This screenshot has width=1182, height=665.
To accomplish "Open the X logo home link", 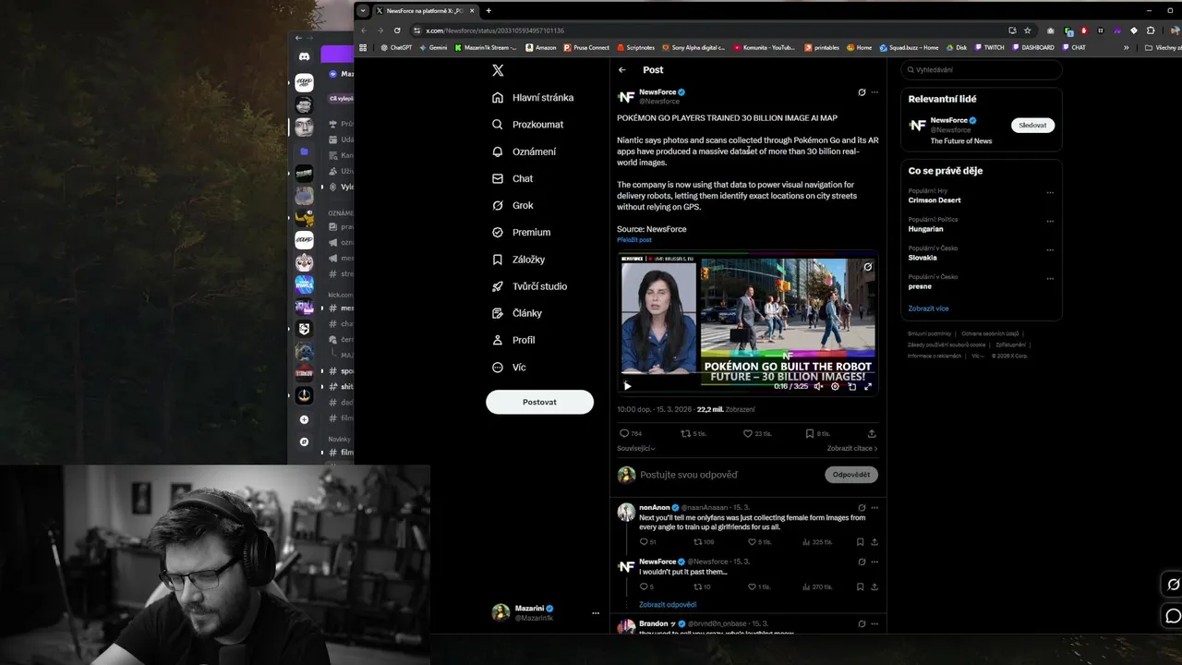I will point(498,70).
